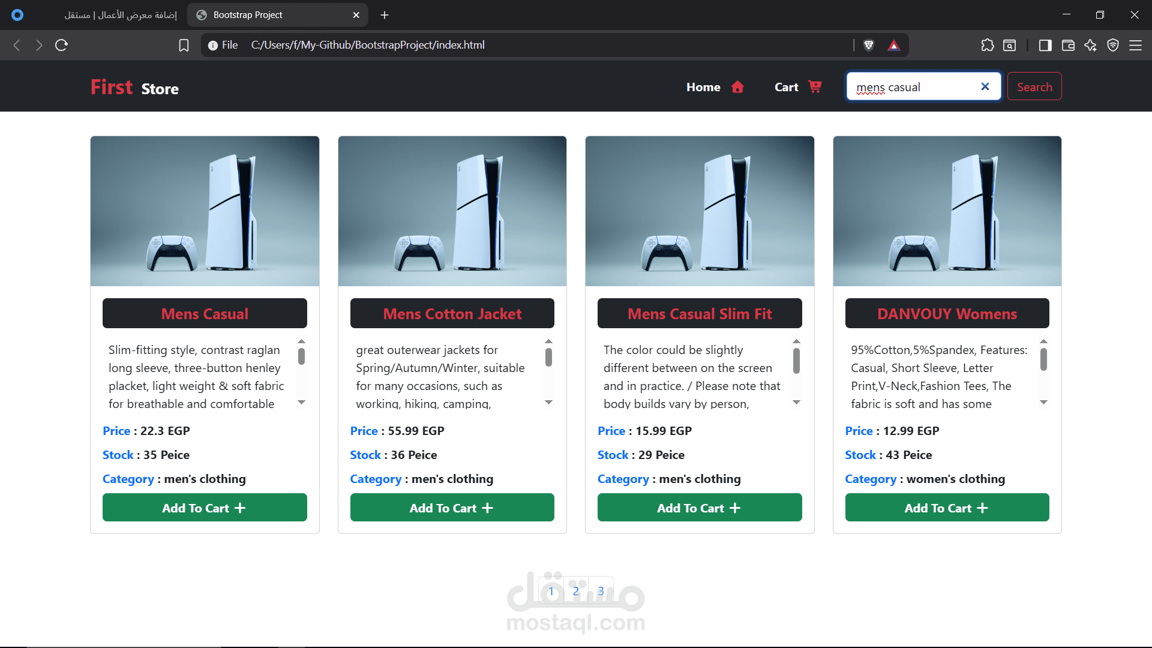Screen dimensions: 1152x648
Task: Go to pagination page 2
Action: click(576, 591)
